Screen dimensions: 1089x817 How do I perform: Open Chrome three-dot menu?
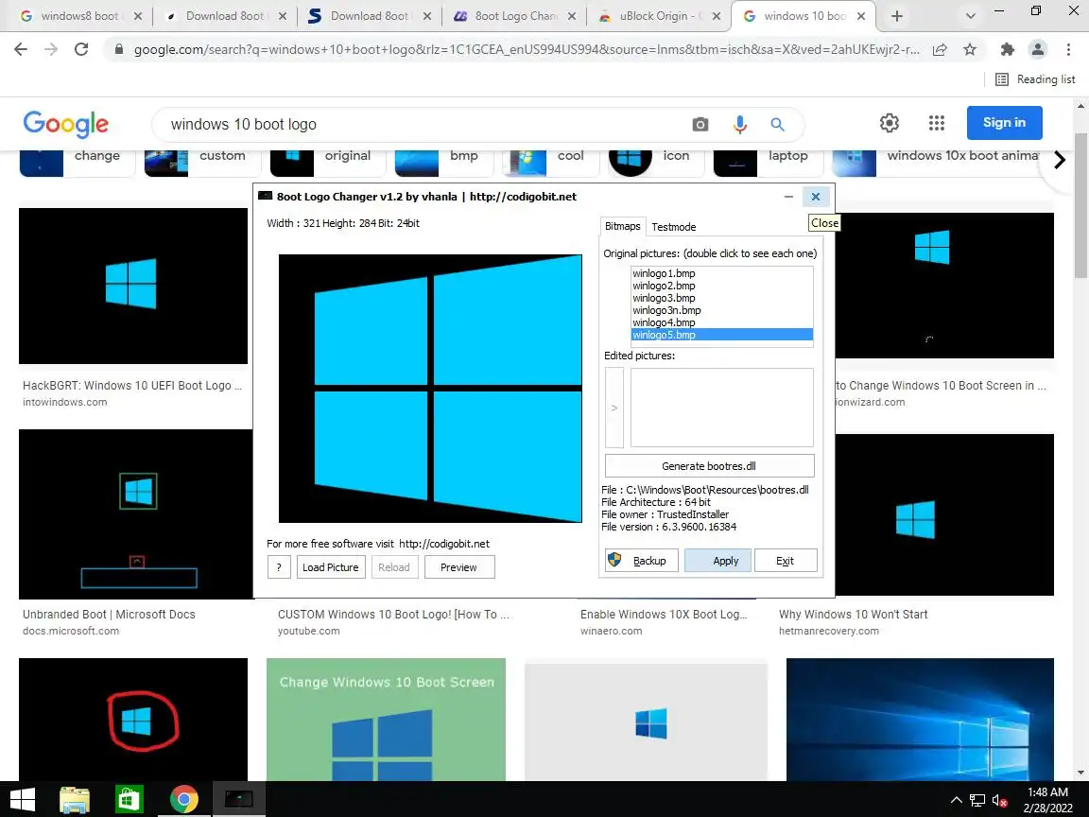pos(1068,49)
